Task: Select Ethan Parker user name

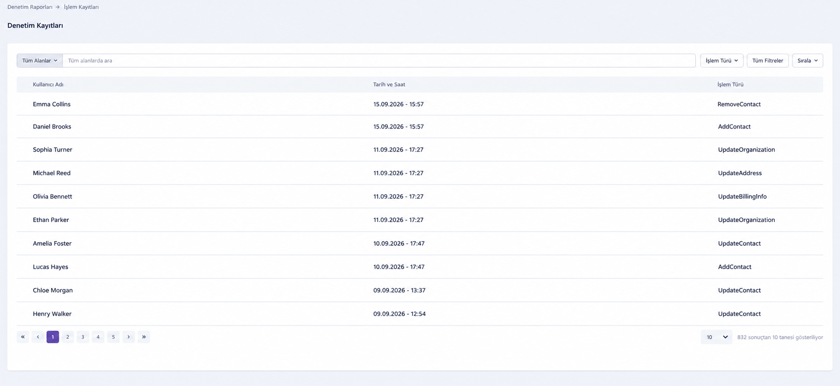Action: click(x=51, y=220)
